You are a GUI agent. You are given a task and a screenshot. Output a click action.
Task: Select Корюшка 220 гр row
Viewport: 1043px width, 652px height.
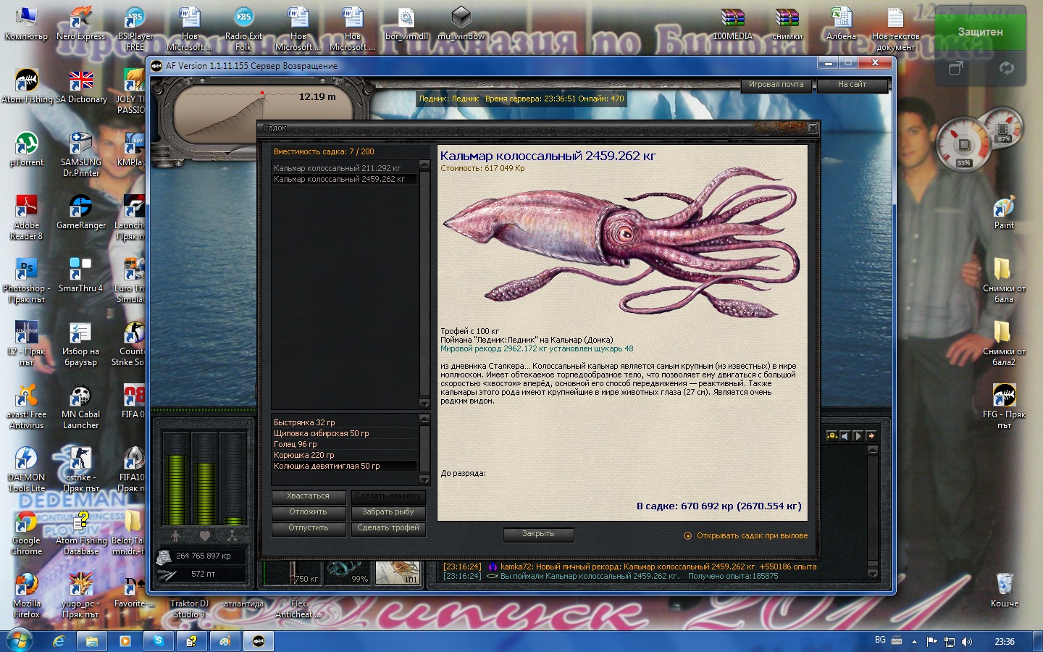pos(345,455)
